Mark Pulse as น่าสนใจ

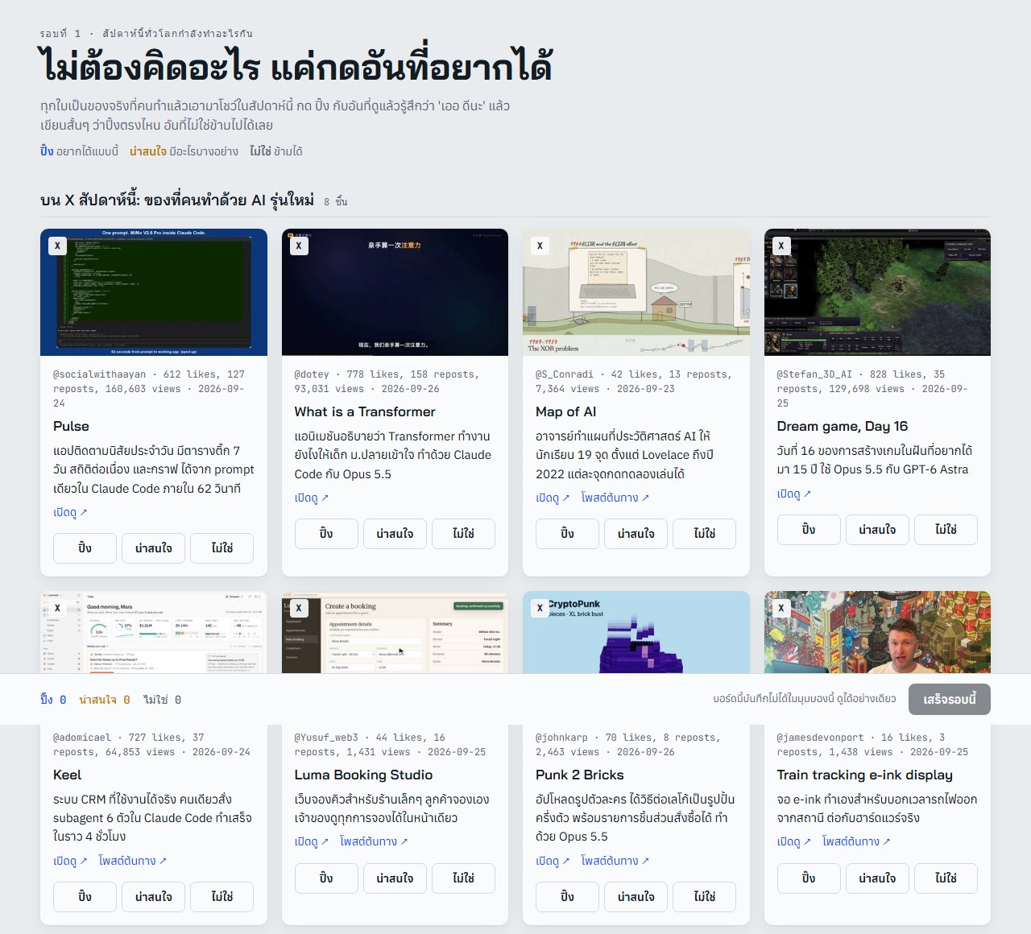click(153, 548)
